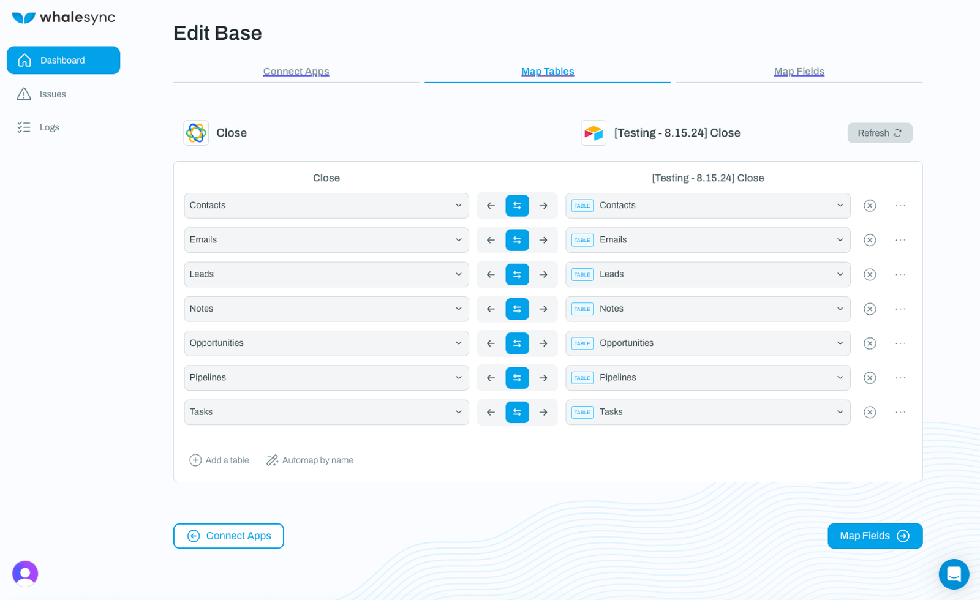Open the Close-side Tasks table dropdown
The height and width of the screenshot is (600, 980).
point(326,412)
